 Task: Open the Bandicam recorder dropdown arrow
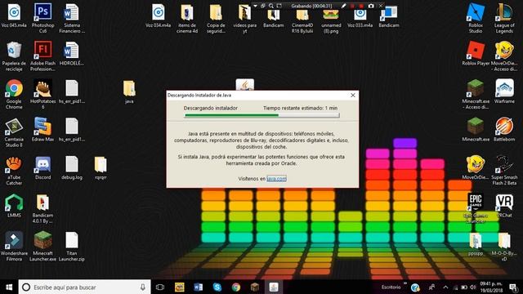[x=255, y=6]
